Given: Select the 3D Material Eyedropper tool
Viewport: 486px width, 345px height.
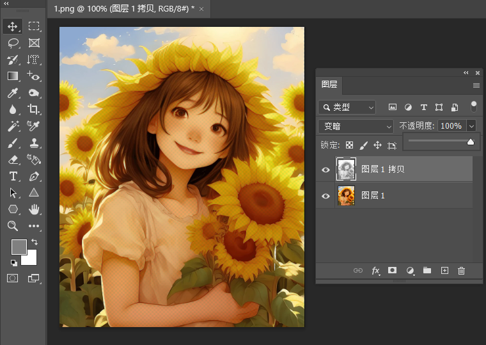Looking at the screenshot, I should coord(34,126).
